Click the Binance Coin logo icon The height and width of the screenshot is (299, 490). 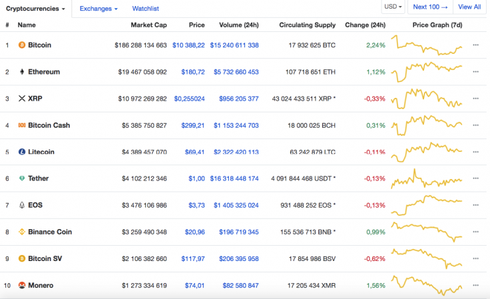tap(22, 232)
